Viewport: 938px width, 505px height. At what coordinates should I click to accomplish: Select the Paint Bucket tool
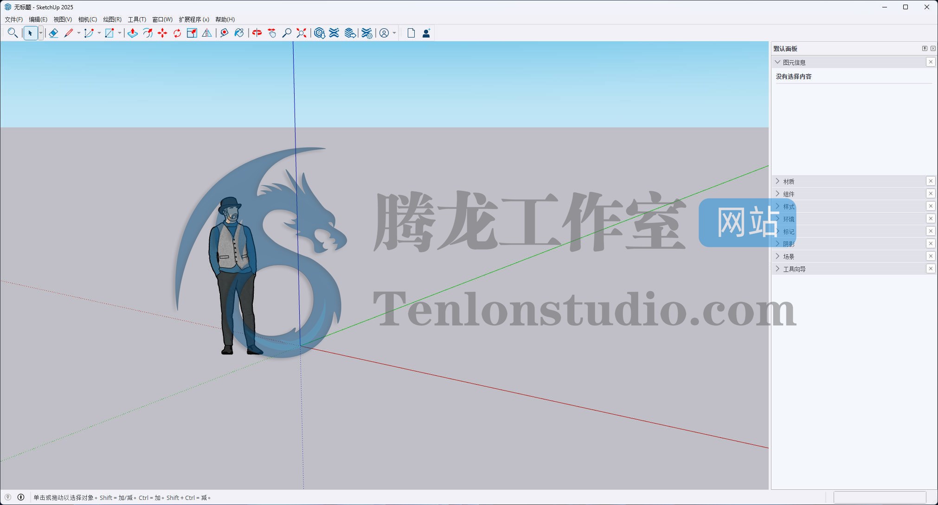(x=239, y=33)
